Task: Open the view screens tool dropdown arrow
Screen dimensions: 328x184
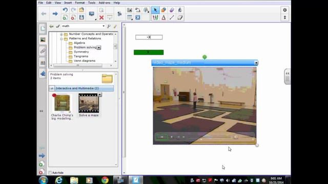Action: point(95,19)
